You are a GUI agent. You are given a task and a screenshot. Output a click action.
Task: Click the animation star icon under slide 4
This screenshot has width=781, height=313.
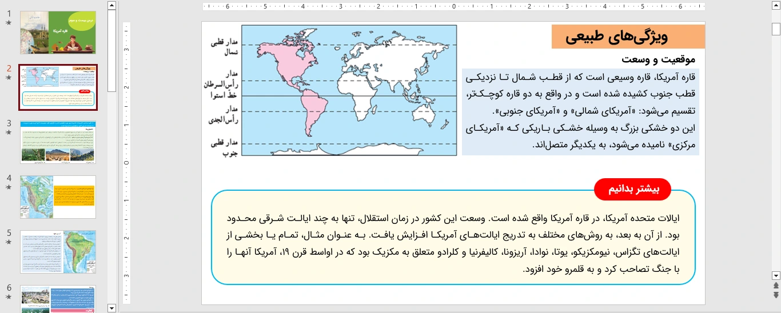pyautogui.click(x=8, y=187)
